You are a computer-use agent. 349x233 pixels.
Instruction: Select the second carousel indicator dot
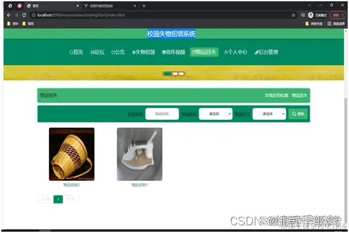point(175,74)
